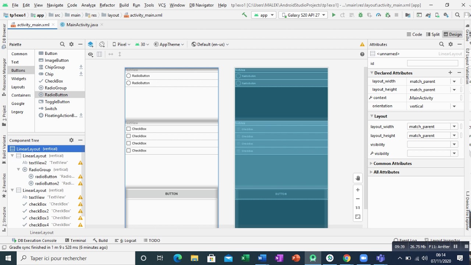This screenshot has height=265, width=471.
Task: Open Component Tree settings gear
Action: [71, 140]
